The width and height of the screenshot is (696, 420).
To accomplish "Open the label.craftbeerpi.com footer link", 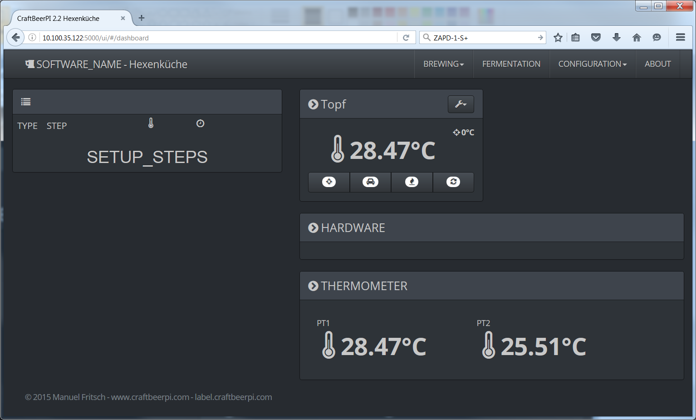I will [x=233, y=397].
